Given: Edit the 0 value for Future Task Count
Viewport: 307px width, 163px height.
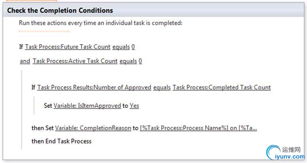Looking at the screenshot, I should (133, 47).
